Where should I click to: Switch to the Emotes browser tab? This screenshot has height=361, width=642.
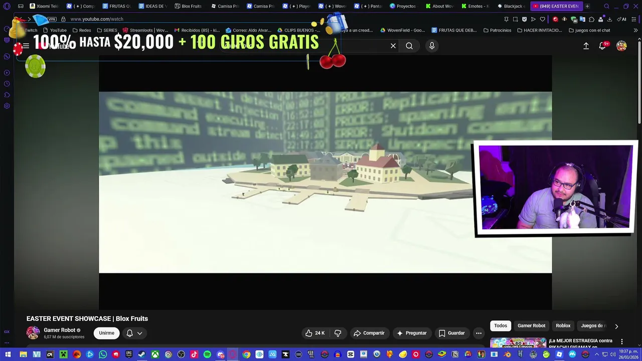(x=475, y=6)
